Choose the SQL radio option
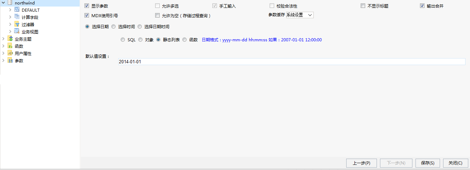The width and height of the screenshot is (470, 170). click(x=123, y=40)
